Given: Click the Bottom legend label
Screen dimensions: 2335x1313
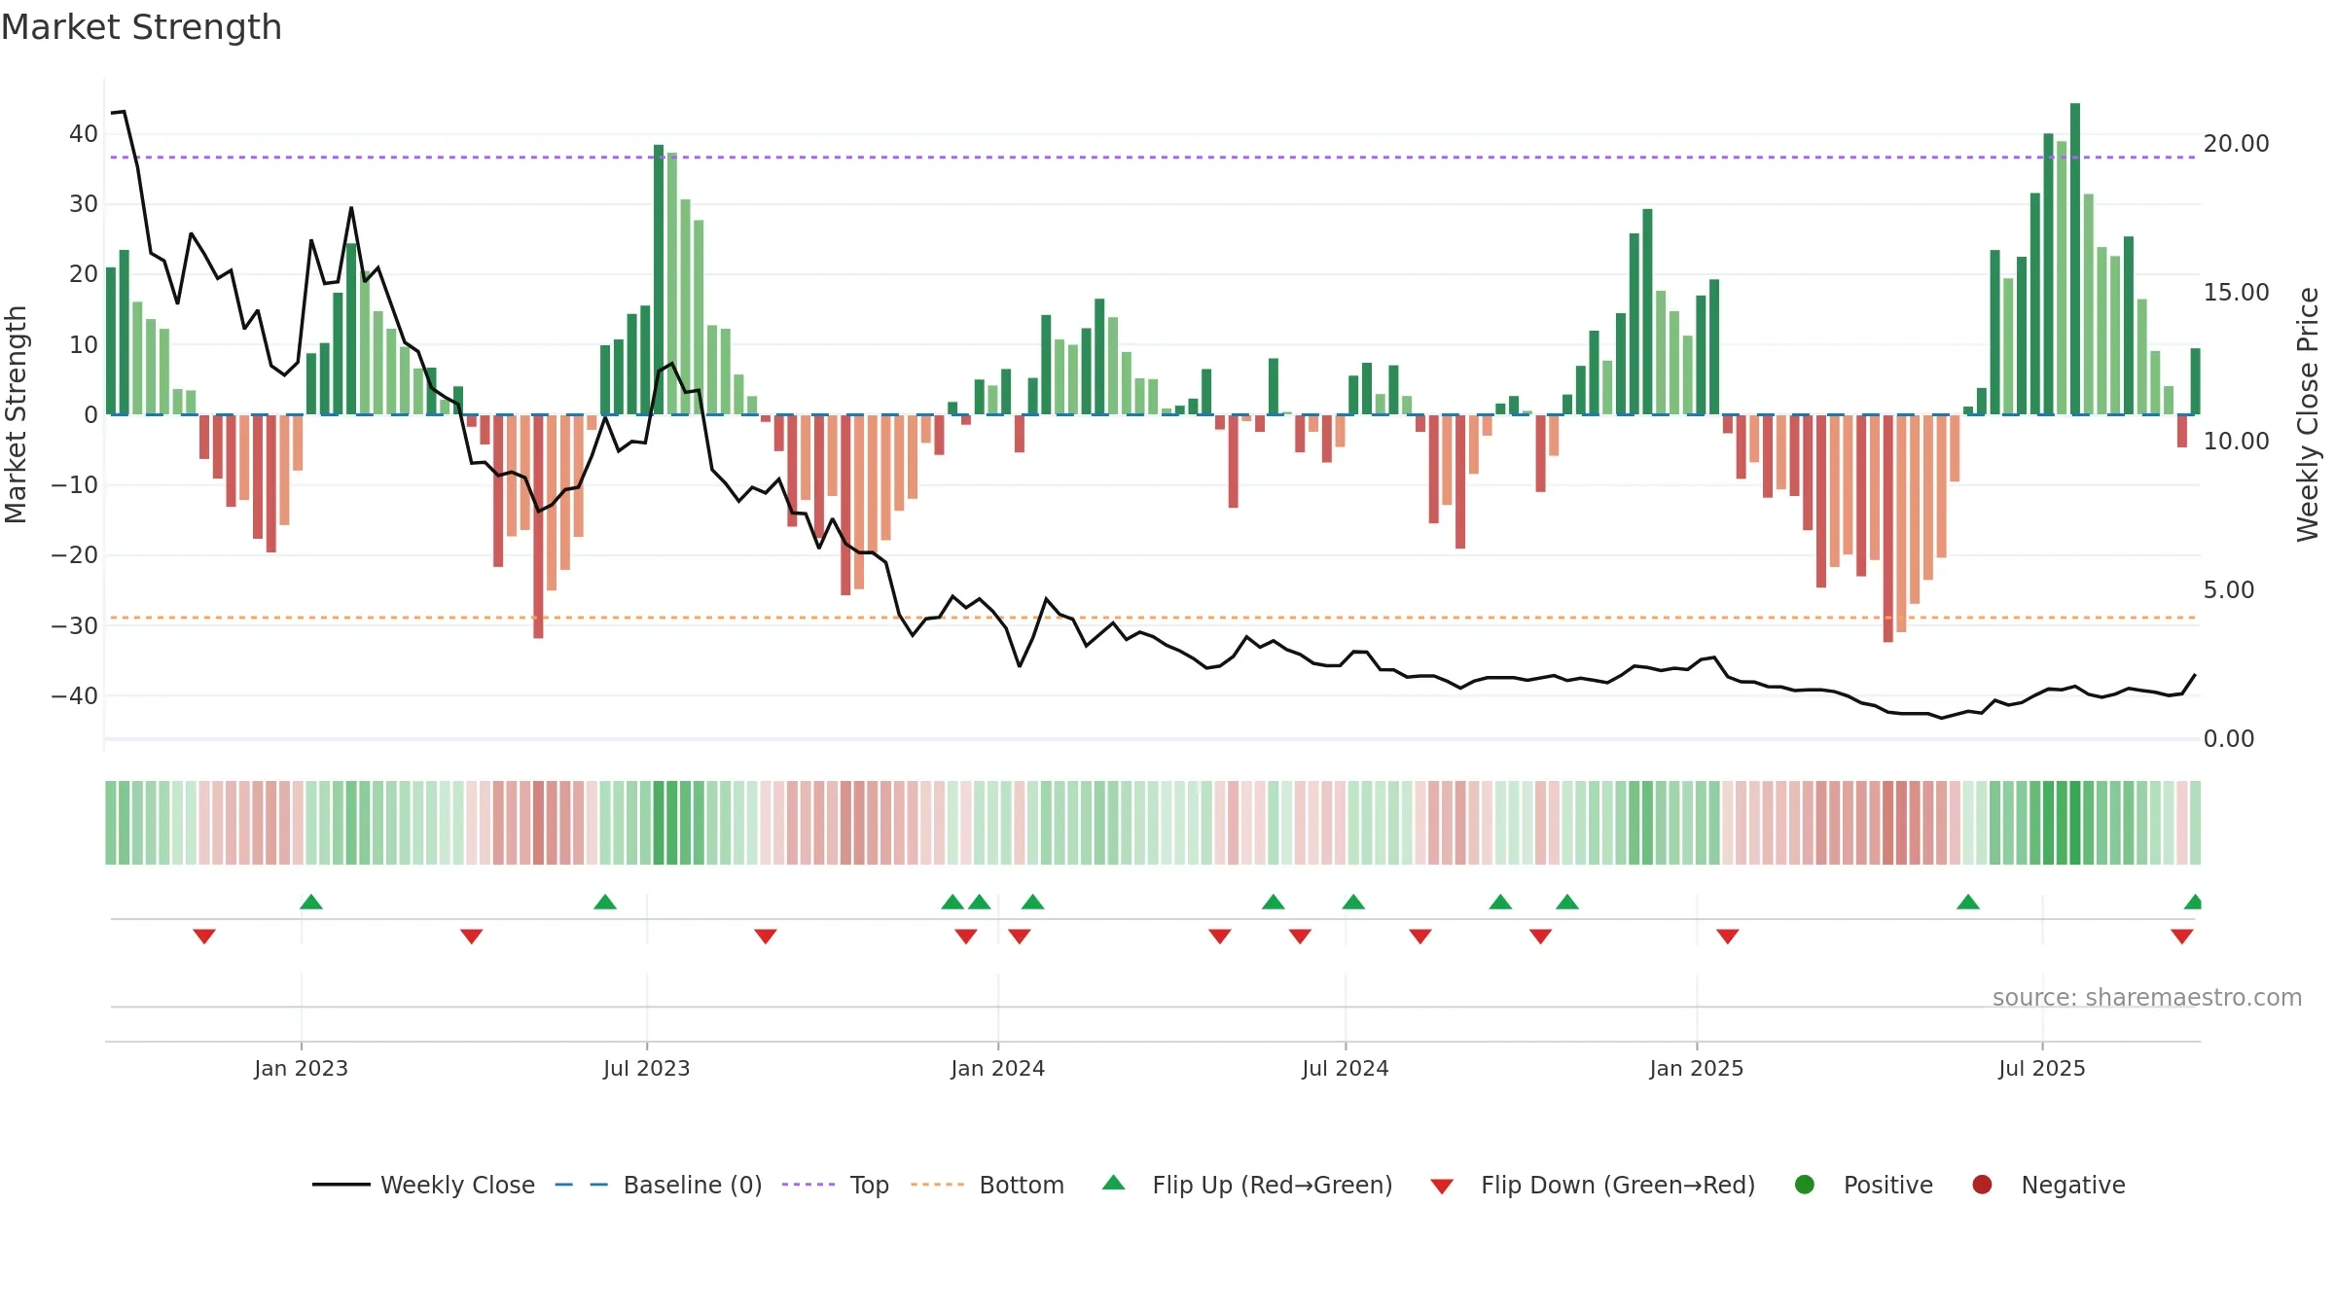Looking at the screenshot, I should click(1022, 1185).
